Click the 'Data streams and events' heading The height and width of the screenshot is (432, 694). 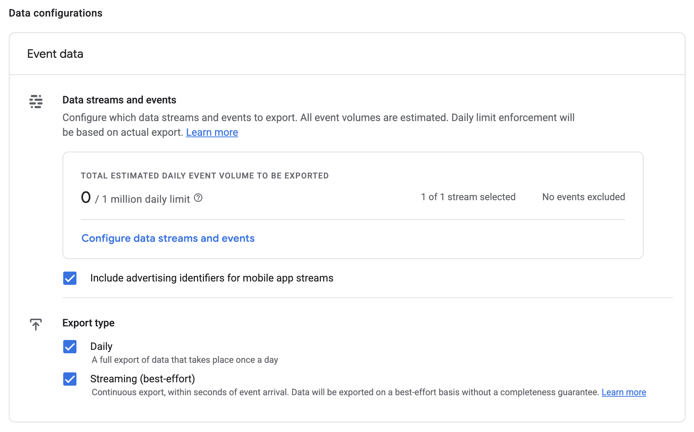pos(119,100)
